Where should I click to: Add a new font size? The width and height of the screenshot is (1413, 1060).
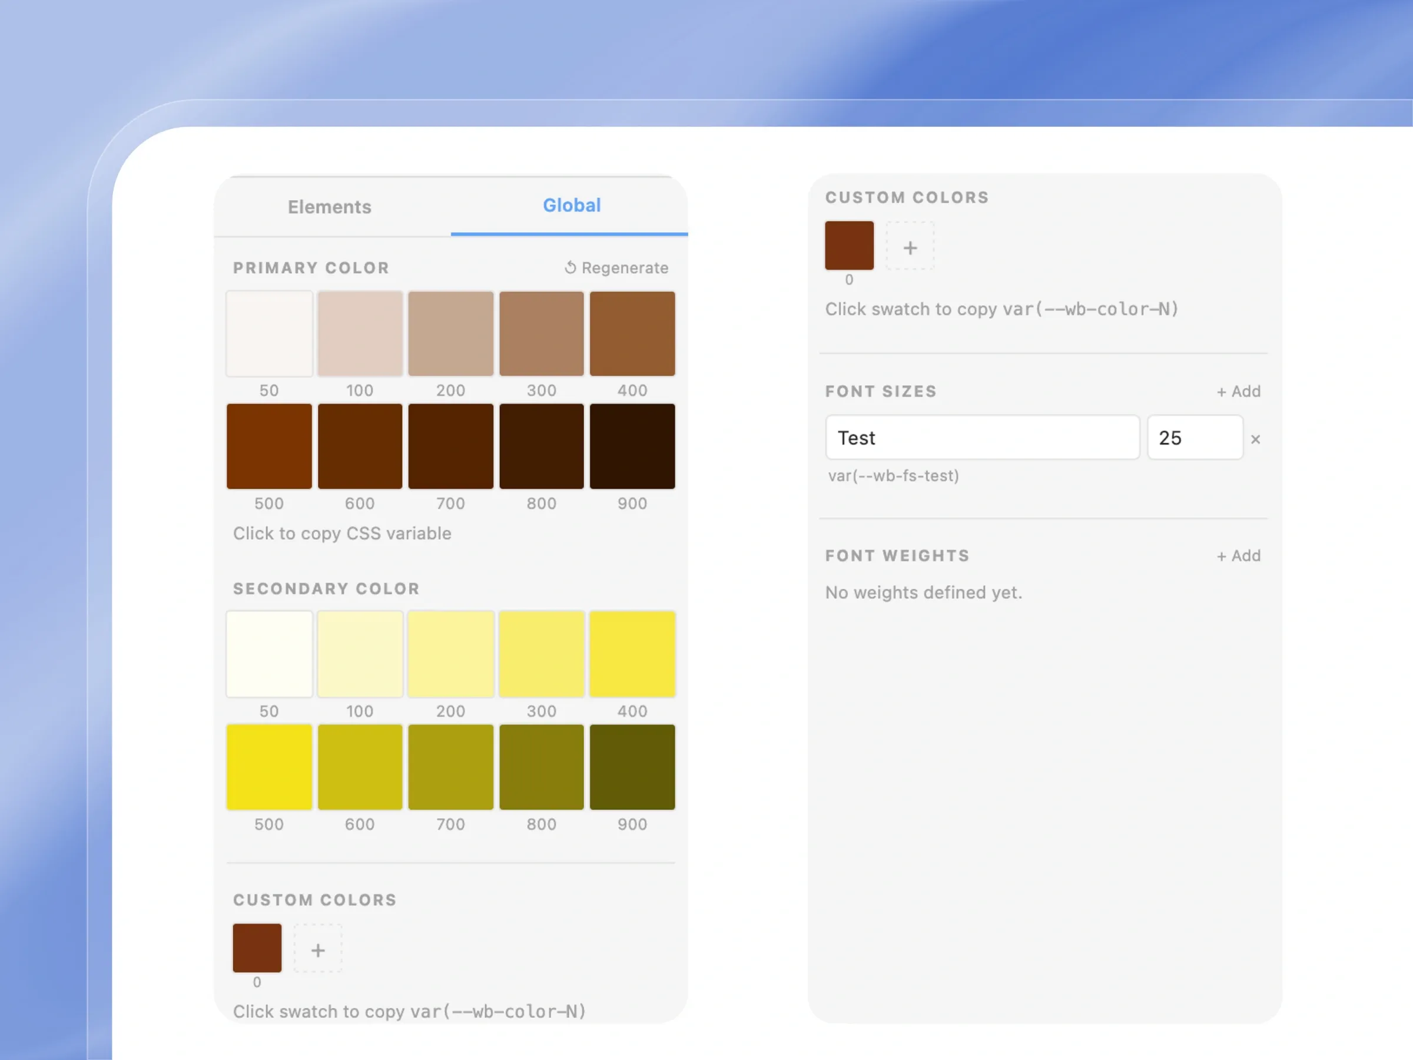point(1239,392)
